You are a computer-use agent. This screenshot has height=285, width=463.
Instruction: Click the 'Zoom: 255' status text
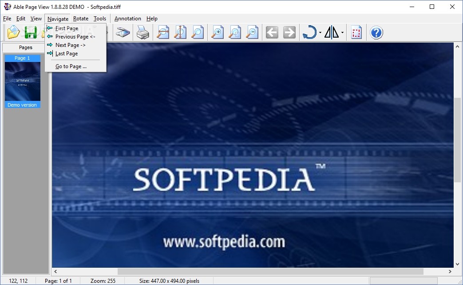[x=103, y=281]
